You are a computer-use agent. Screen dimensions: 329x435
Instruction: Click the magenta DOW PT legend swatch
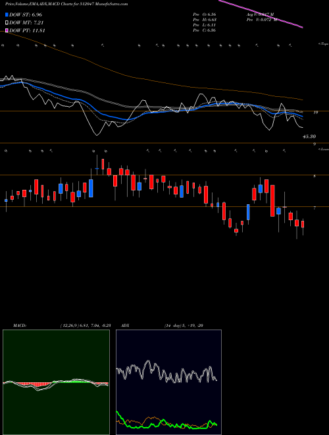coord(7,30)
